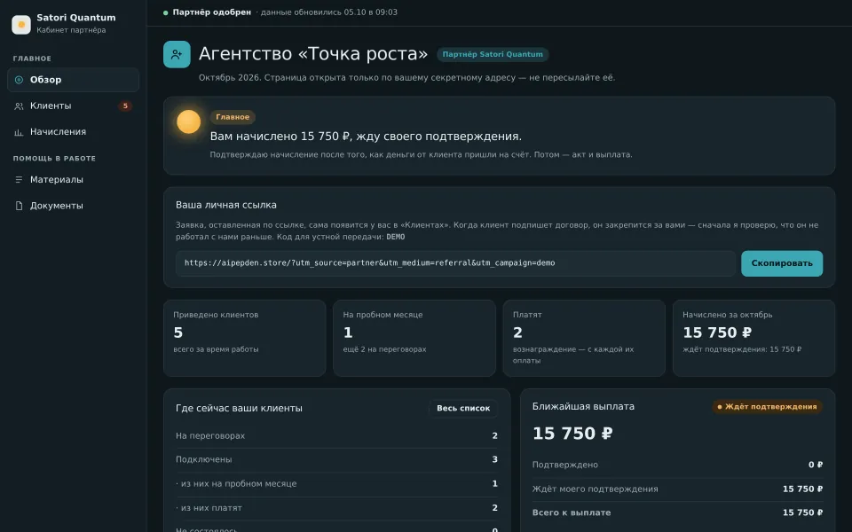
Task: Click the large 15 750 ₽ payout amount
Action: (x=572, y=434)
